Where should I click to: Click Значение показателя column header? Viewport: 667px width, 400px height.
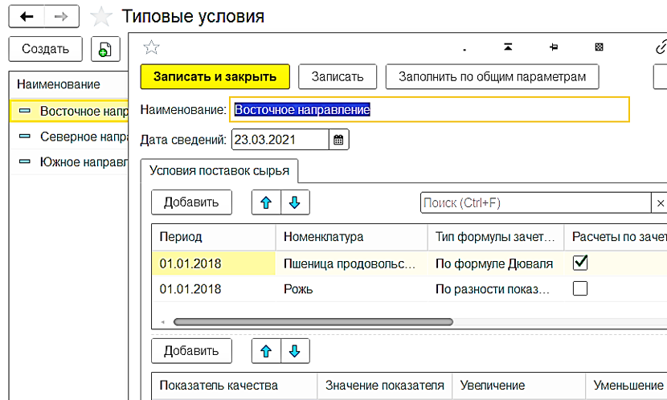tap(385, 386)
